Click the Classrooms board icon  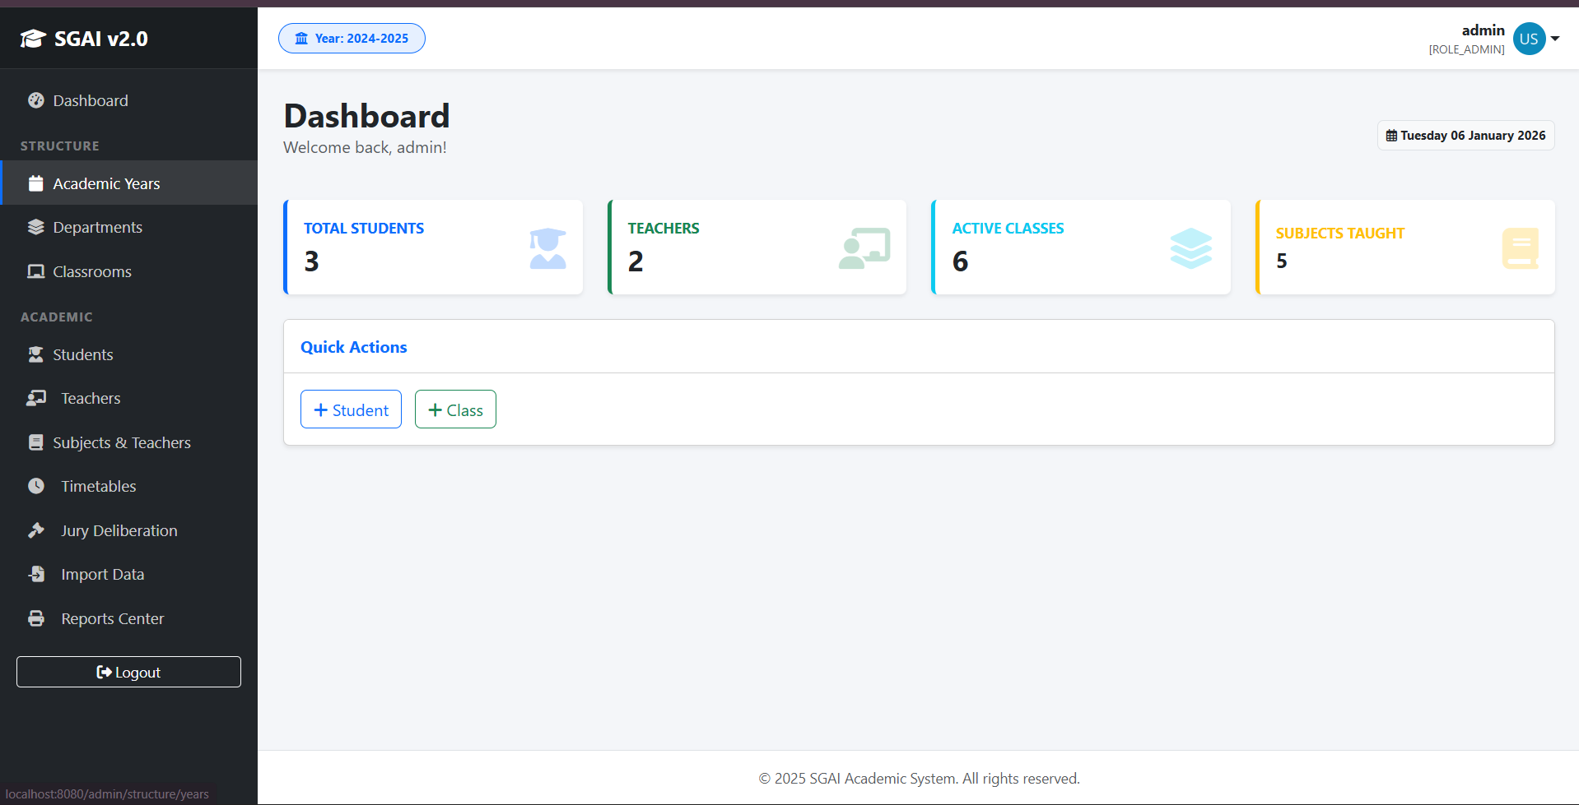click(x=35, y=271)
